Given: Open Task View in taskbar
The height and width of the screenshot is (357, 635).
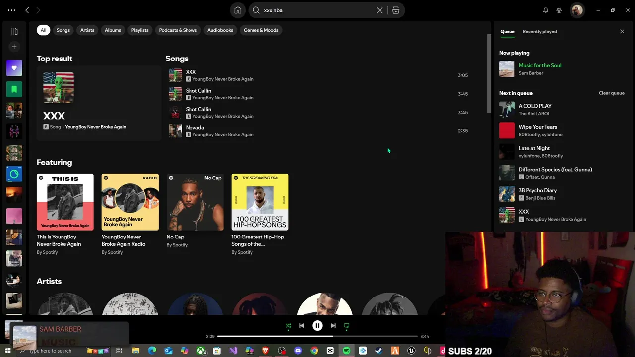Looking at the screenshot, I should click(x=119, y=351).
